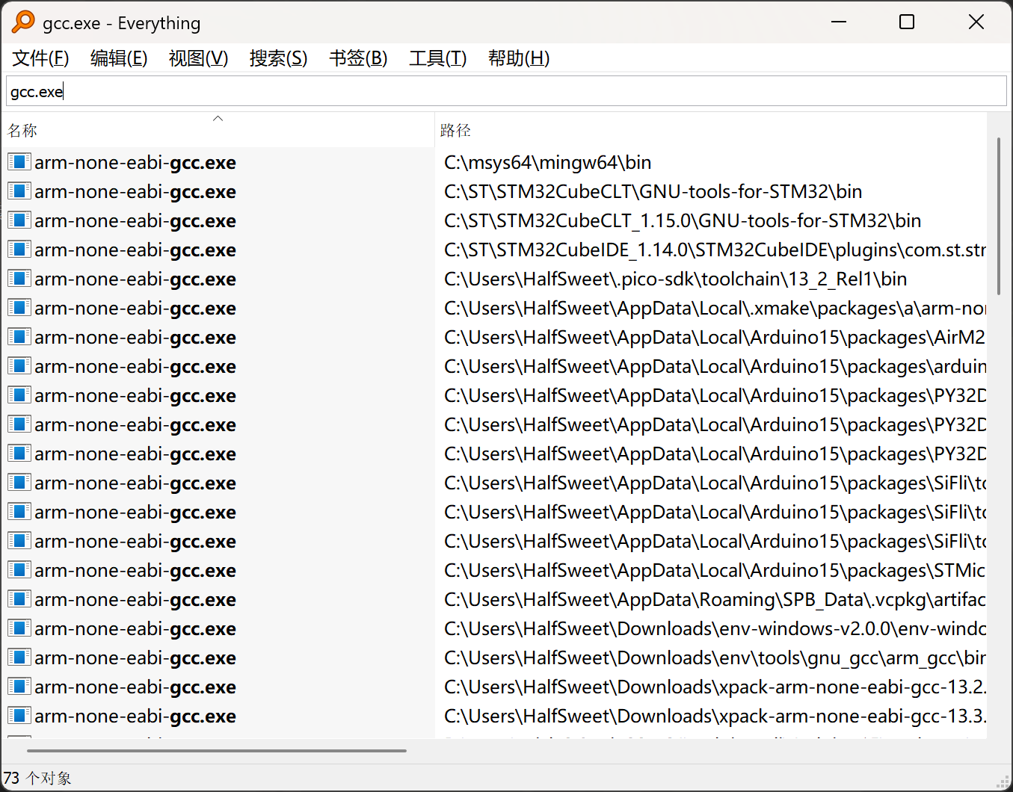The width and height of the screenshot is (1013, 792).
Task: Click file icon of the SPB_Data vcpkg result
Action: (x=19, y=599)
